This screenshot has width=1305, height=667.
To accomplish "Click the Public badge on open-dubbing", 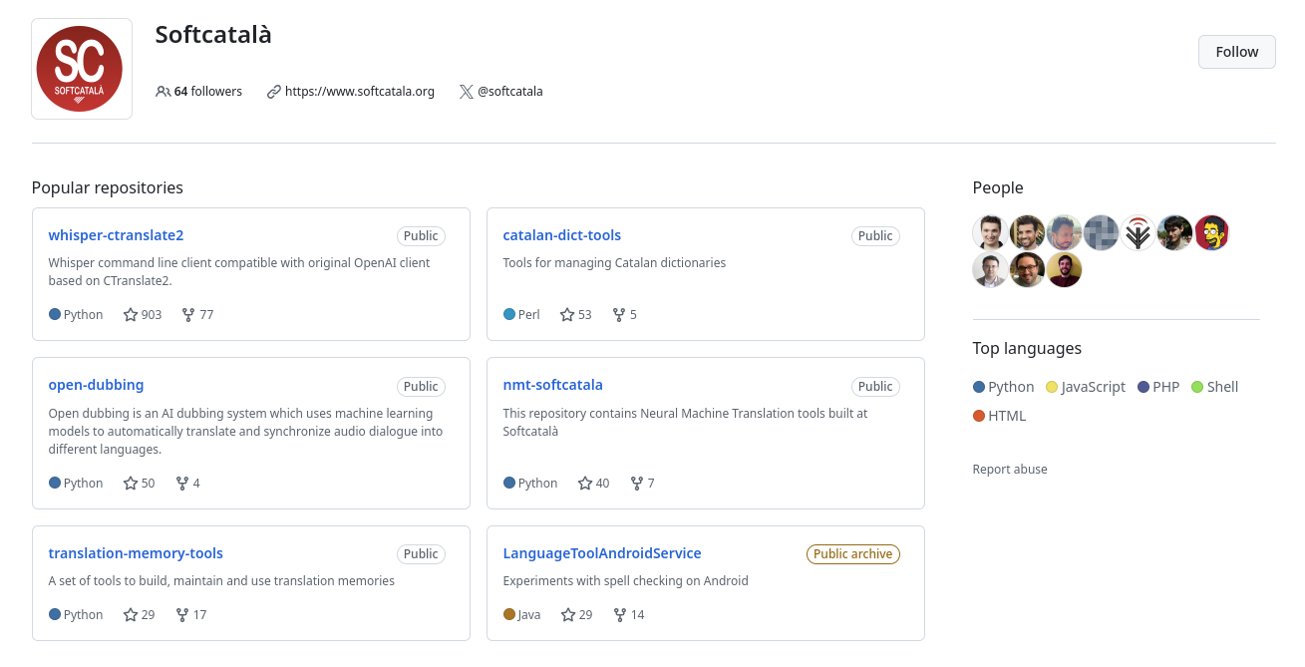I will tap(421, 387).
